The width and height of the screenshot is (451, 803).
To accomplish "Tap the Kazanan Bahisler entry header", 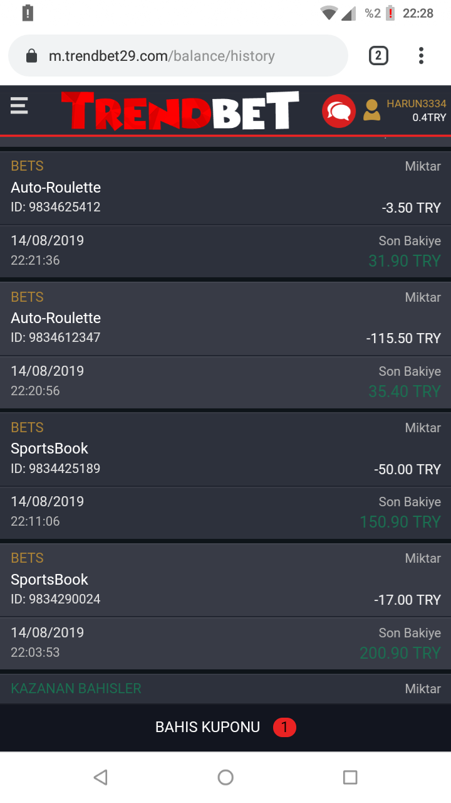I will click(x=76, y=688).
